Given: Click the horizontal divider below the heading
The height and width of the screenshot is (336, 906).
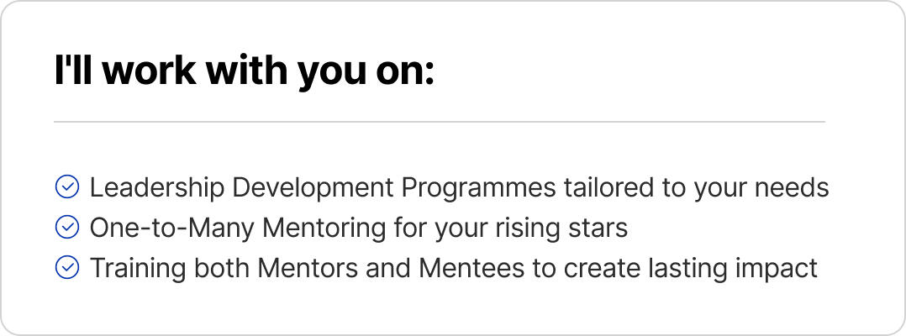Looking at the screenshot, I should (440, 122).
